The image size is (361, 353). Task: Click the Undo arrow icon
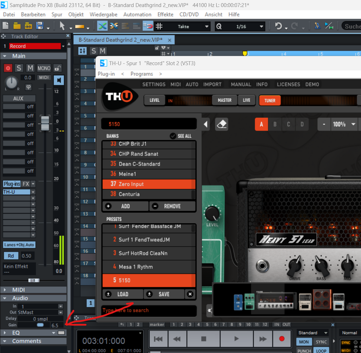coord(278,26)
